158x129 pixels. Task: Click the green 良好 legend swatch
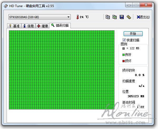tap(124, 55)
